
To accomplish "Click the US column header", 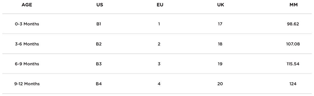I will pyautogui.click(x=100, y=5).
